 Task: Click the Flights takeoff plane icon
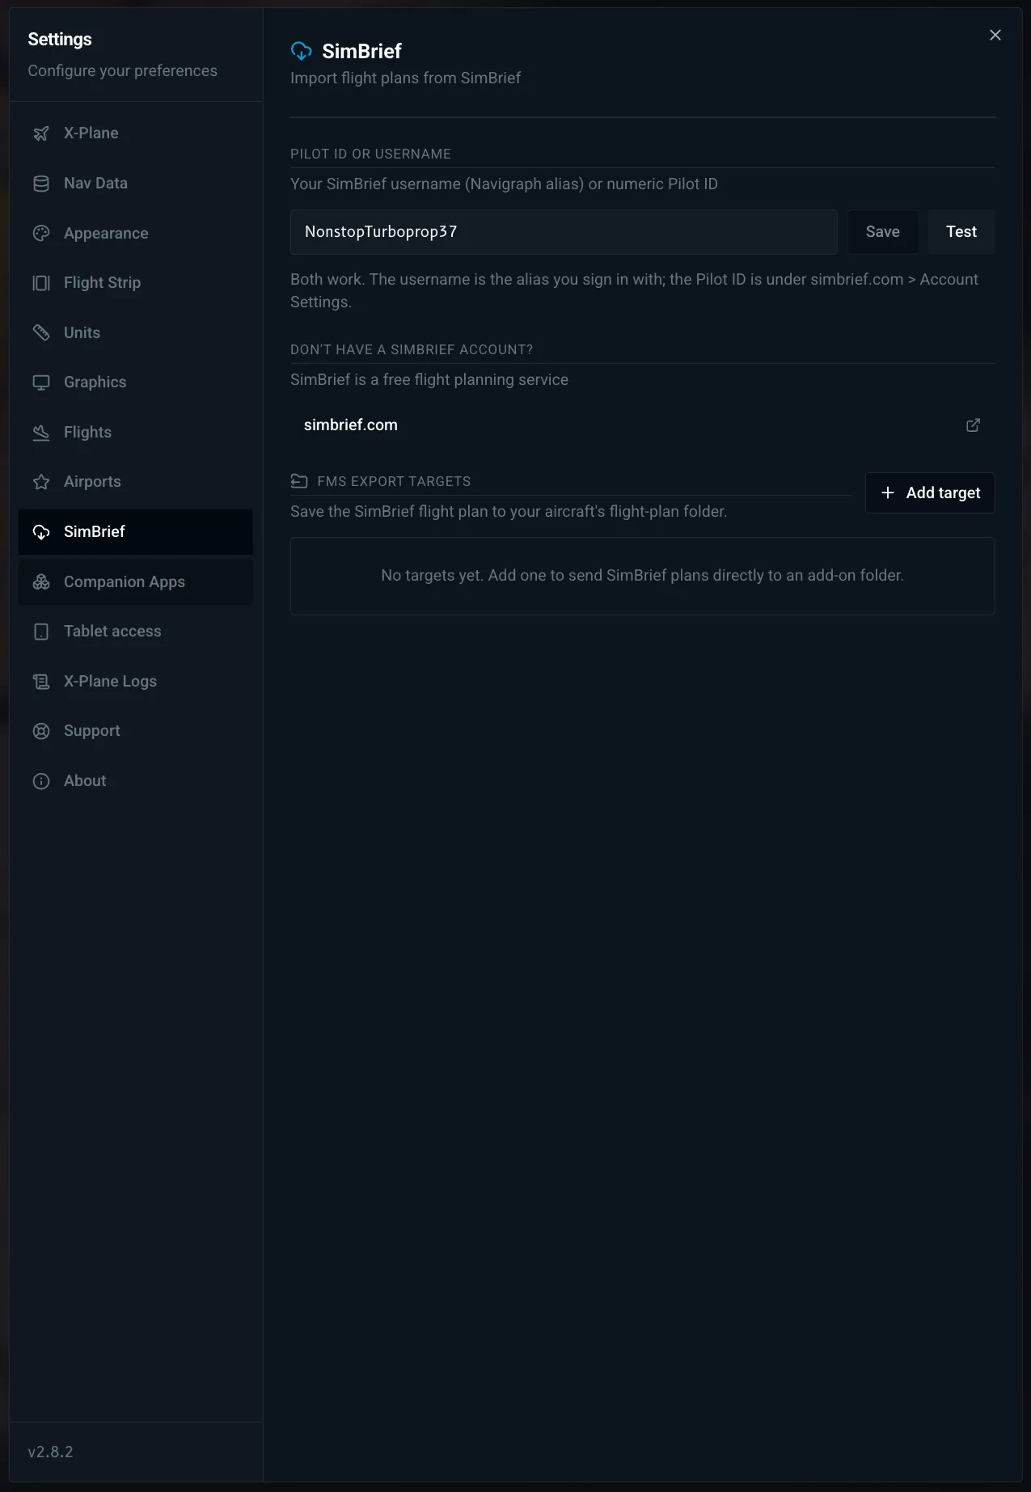[x=41, y=433]
